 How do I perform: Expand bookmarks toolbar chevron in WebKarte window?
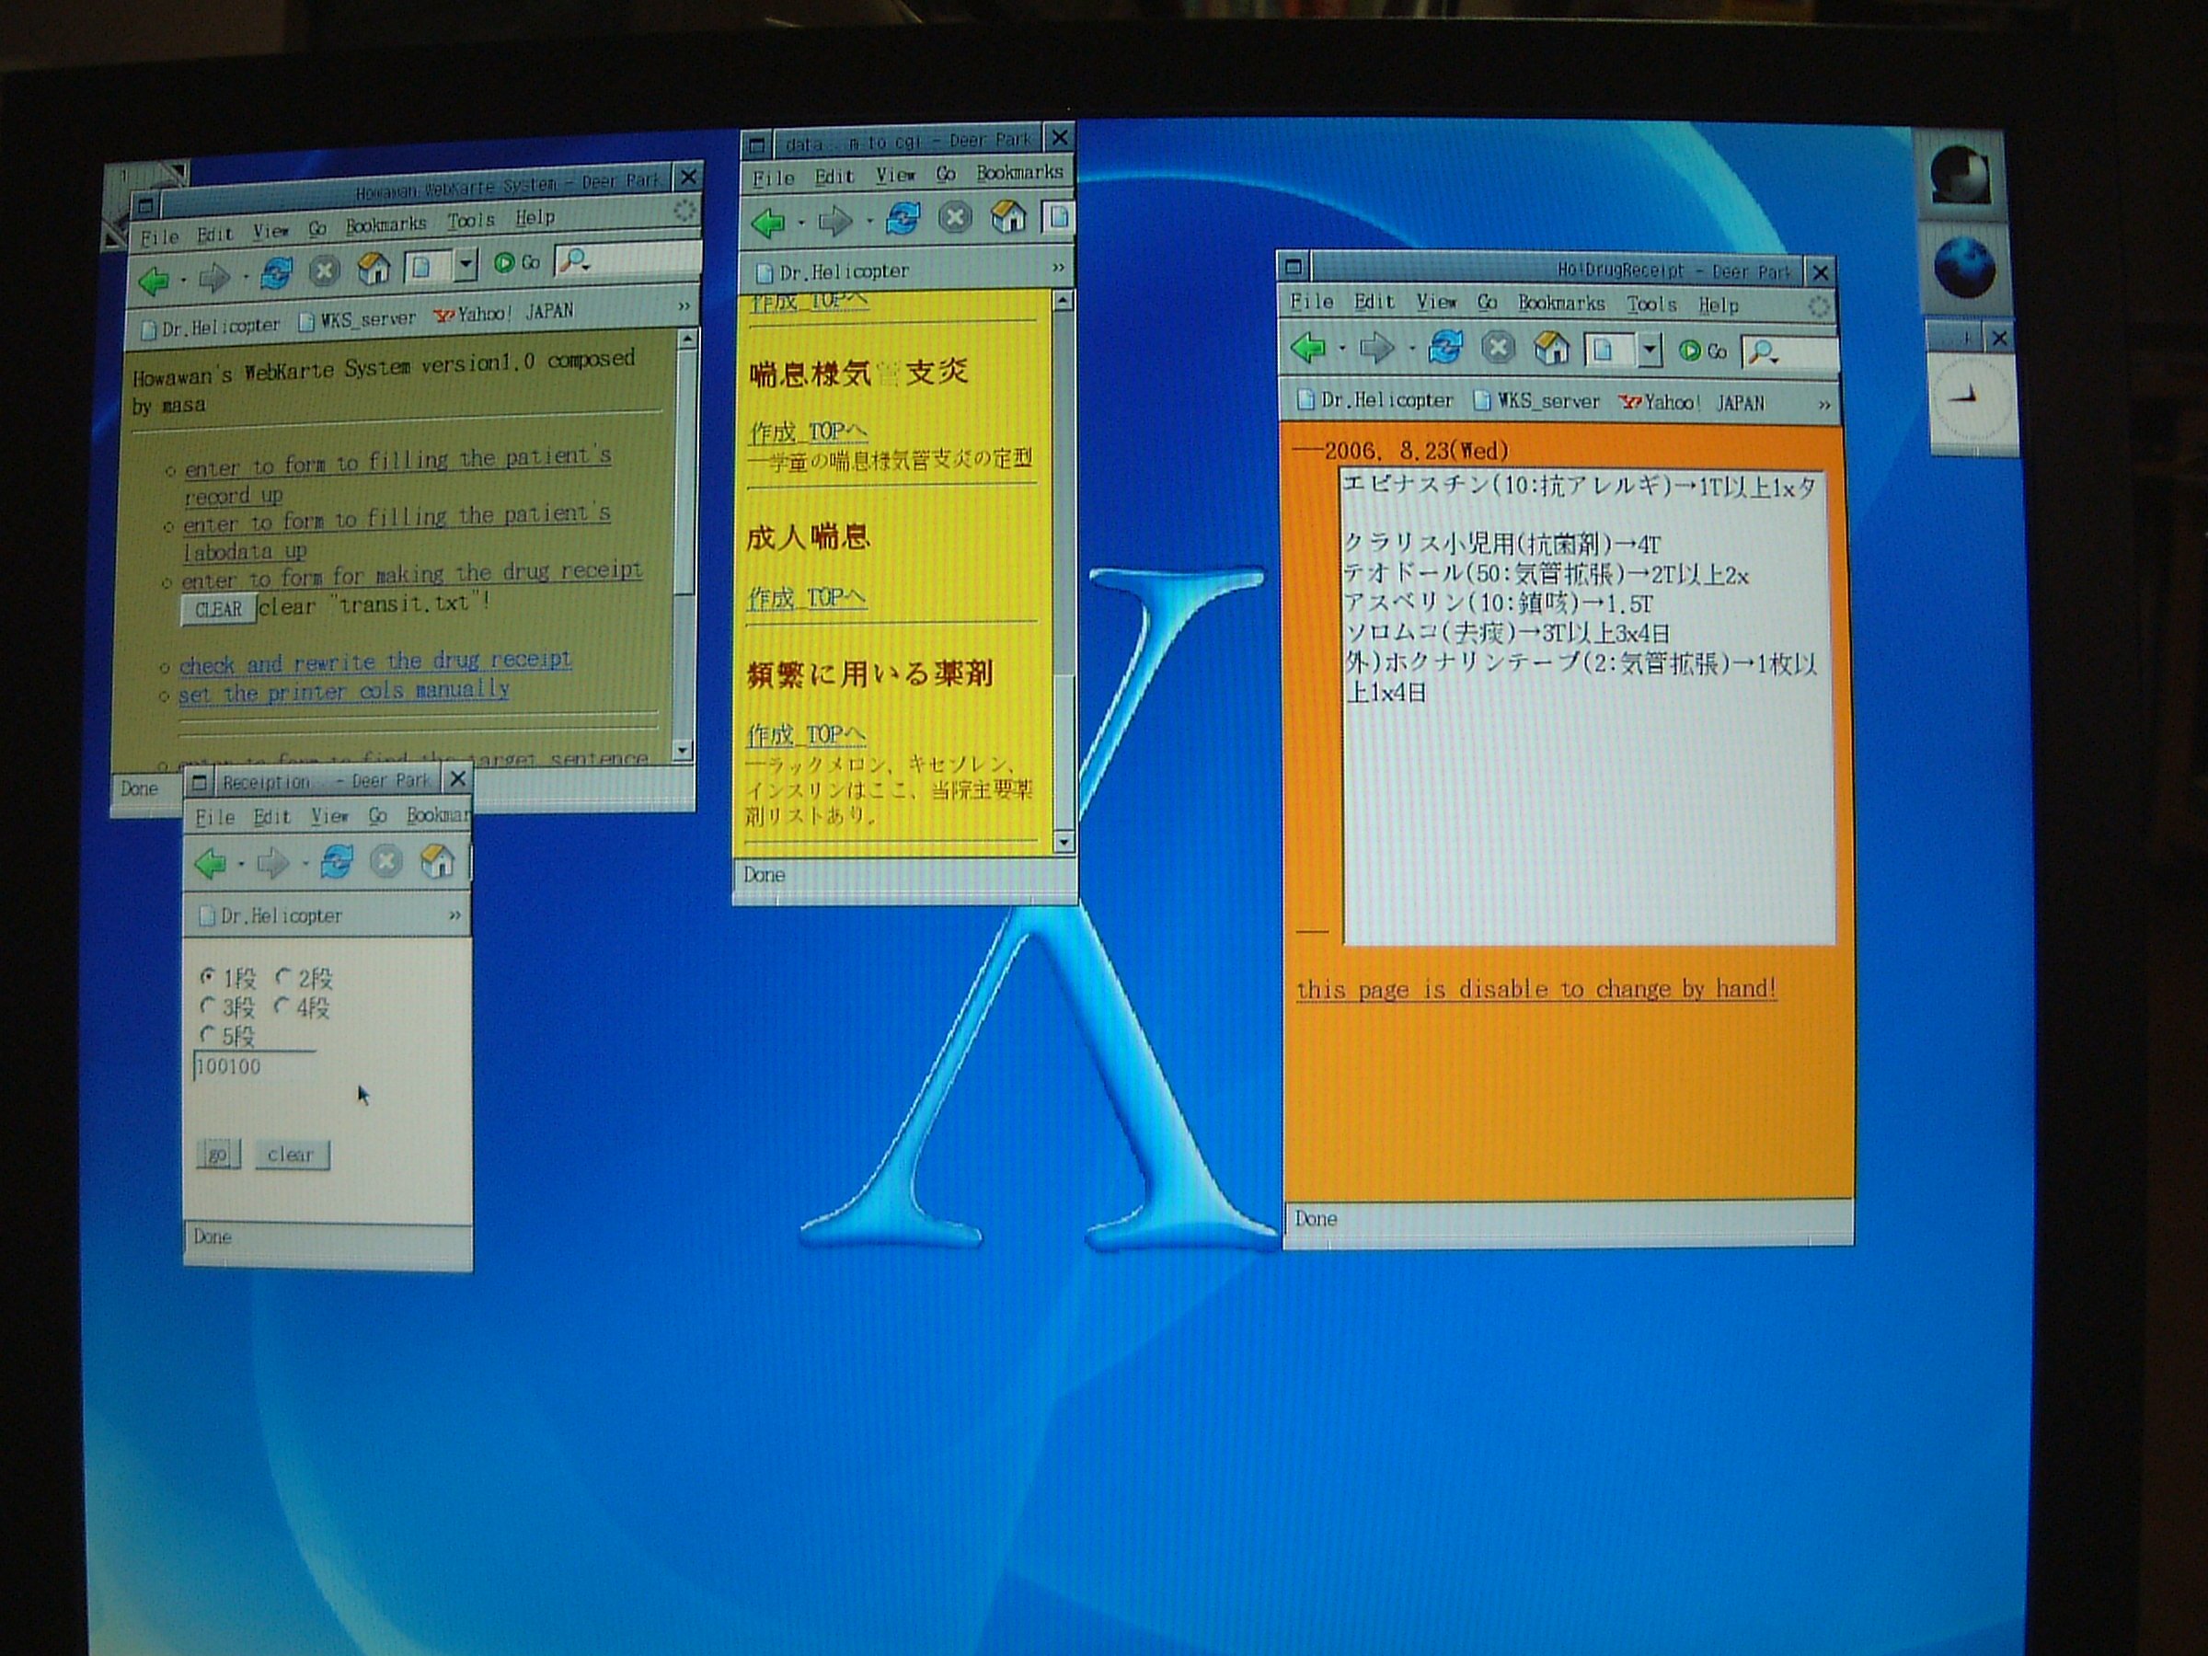(684, 306)
